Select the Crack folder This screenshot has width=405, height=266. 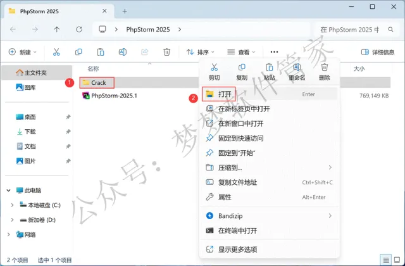(x=97, y=83)
